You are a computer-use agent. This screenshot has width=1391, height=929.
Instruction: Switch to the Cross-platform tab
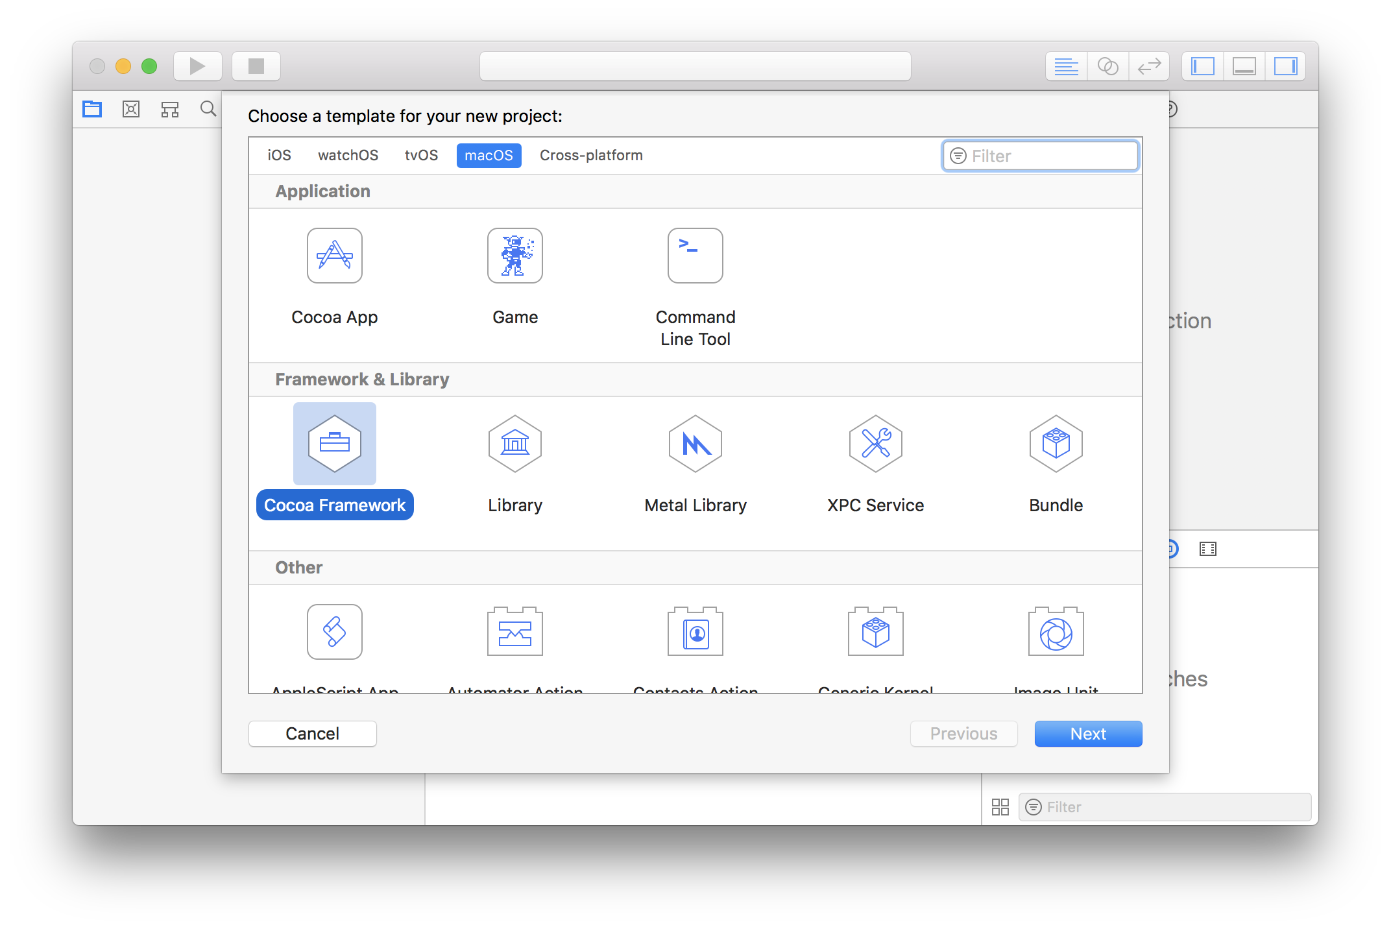tap(590, 155)
